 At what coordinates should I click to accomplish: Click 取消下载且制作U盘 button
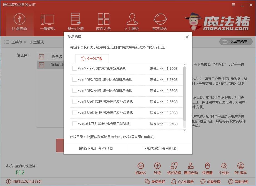[x=96, y=148]
